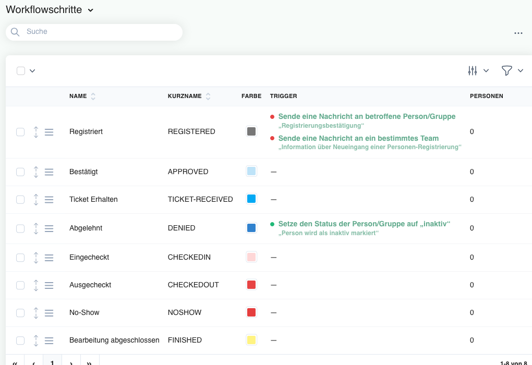
Task: Click reorder arrows for Bestätigt row
Action: coord(36,172)
